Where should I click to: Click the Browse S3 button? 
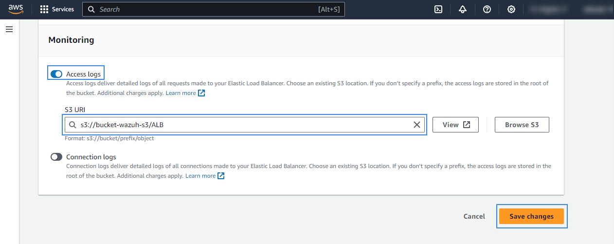[522, 125]
